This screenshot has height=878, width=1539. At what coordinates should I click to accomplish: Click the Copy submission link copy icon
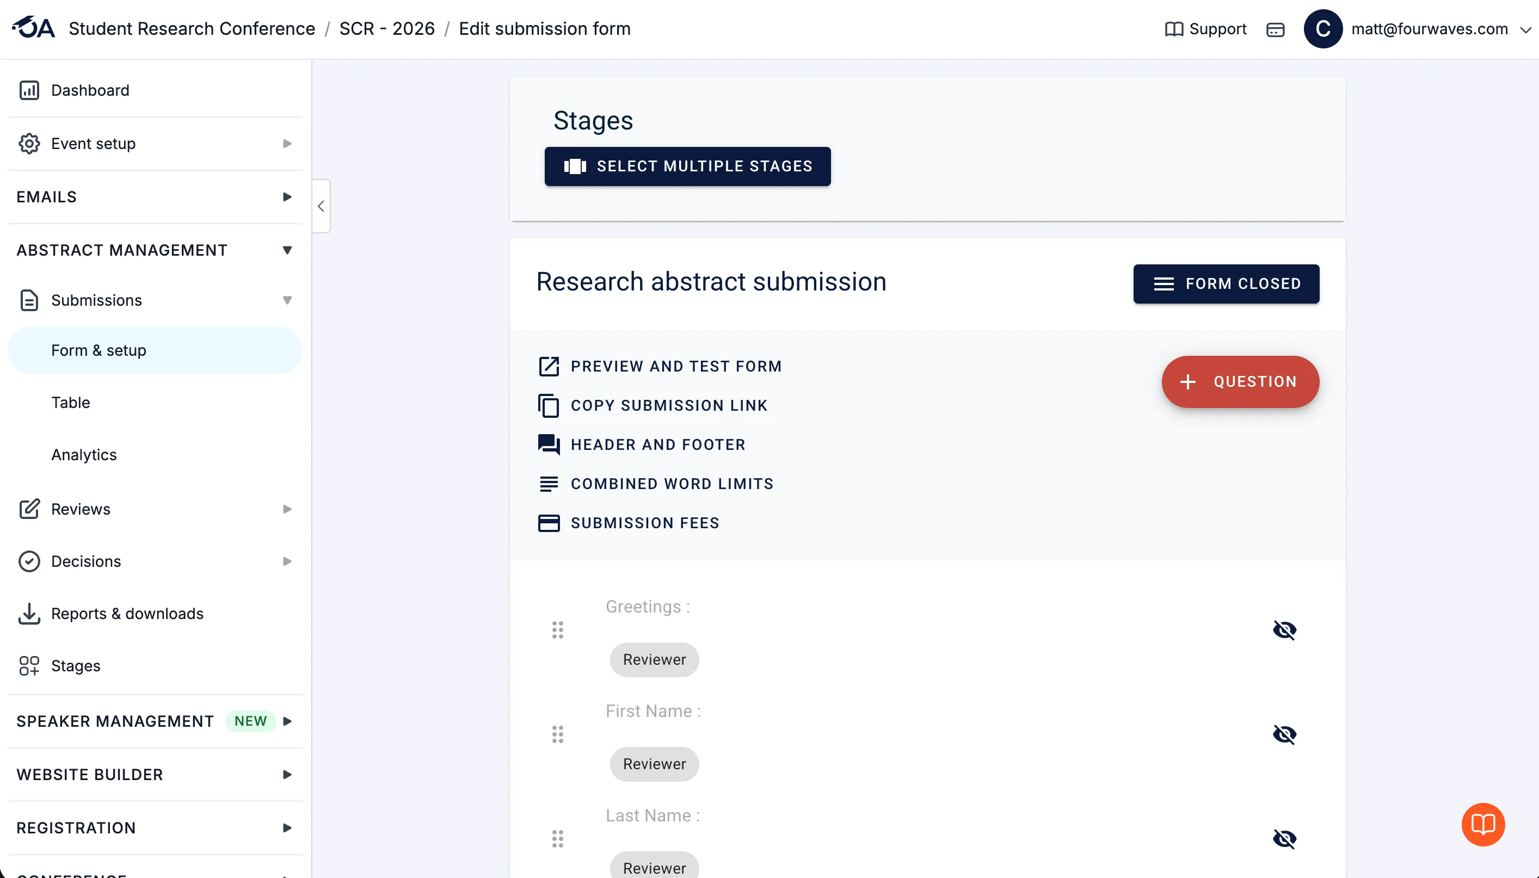point(548,406)
